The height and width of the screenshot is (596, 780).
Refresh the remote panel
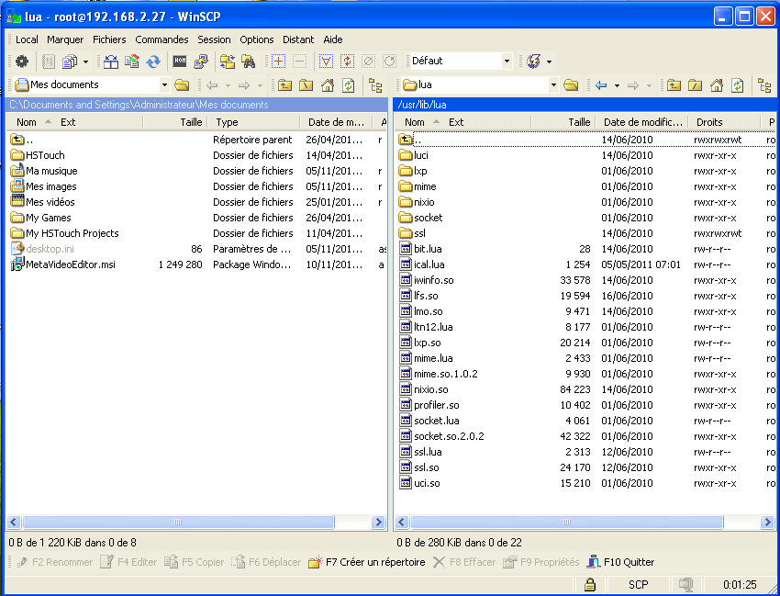tap(738, 85)
